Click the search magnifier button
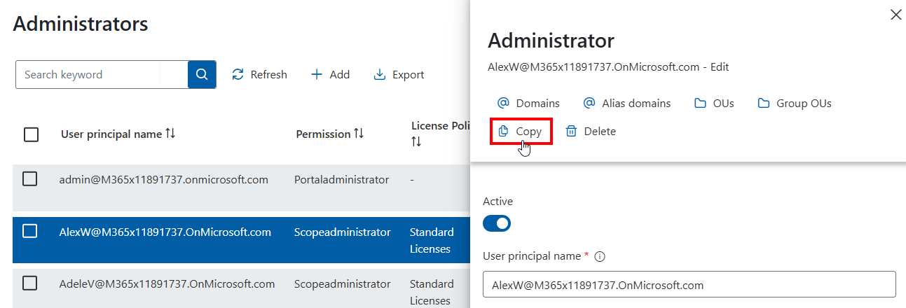The height and width of the screenshot is (308, 906). [202, 75]
